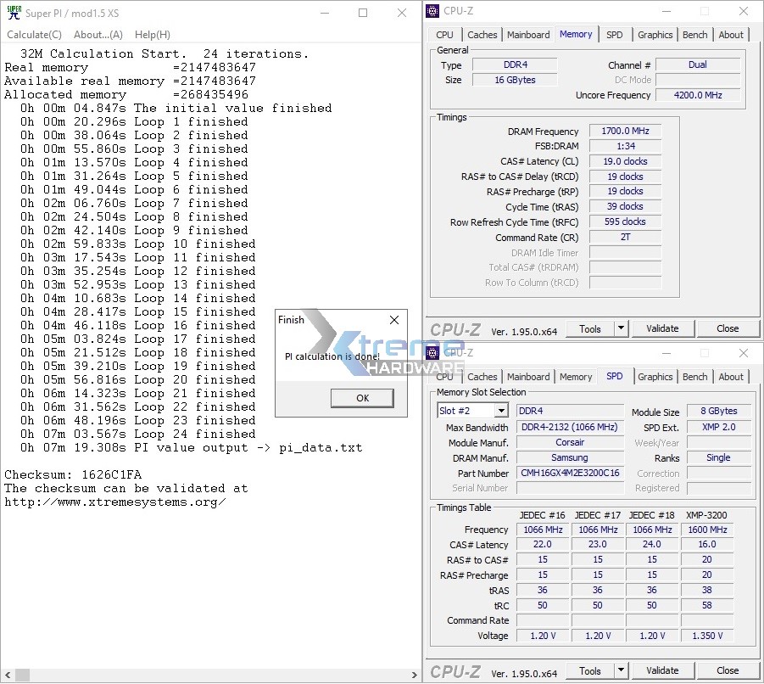Switch to the Caches tab
Viewport: 764px width, 684px height.
tap(482, 35)
